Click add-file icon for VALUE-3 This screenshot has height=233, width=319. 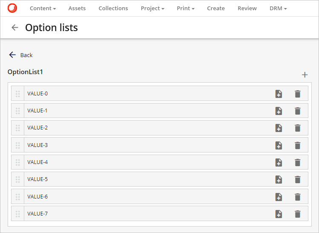279,145
